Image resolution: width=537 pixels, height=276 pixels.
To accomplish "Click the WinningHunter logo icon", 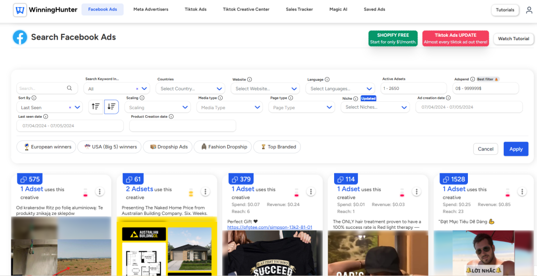I will [x=20, y=10].
